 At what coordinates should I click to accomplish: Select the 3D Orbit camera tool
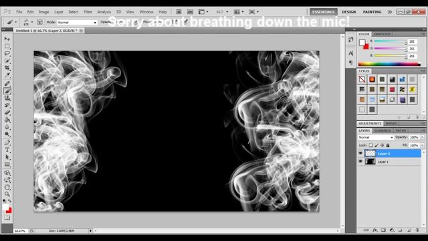[7, 180]
